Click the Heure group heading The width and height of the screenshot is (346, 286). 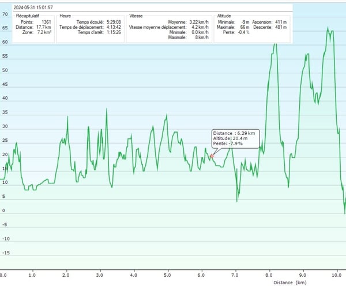tap(65, 16)
